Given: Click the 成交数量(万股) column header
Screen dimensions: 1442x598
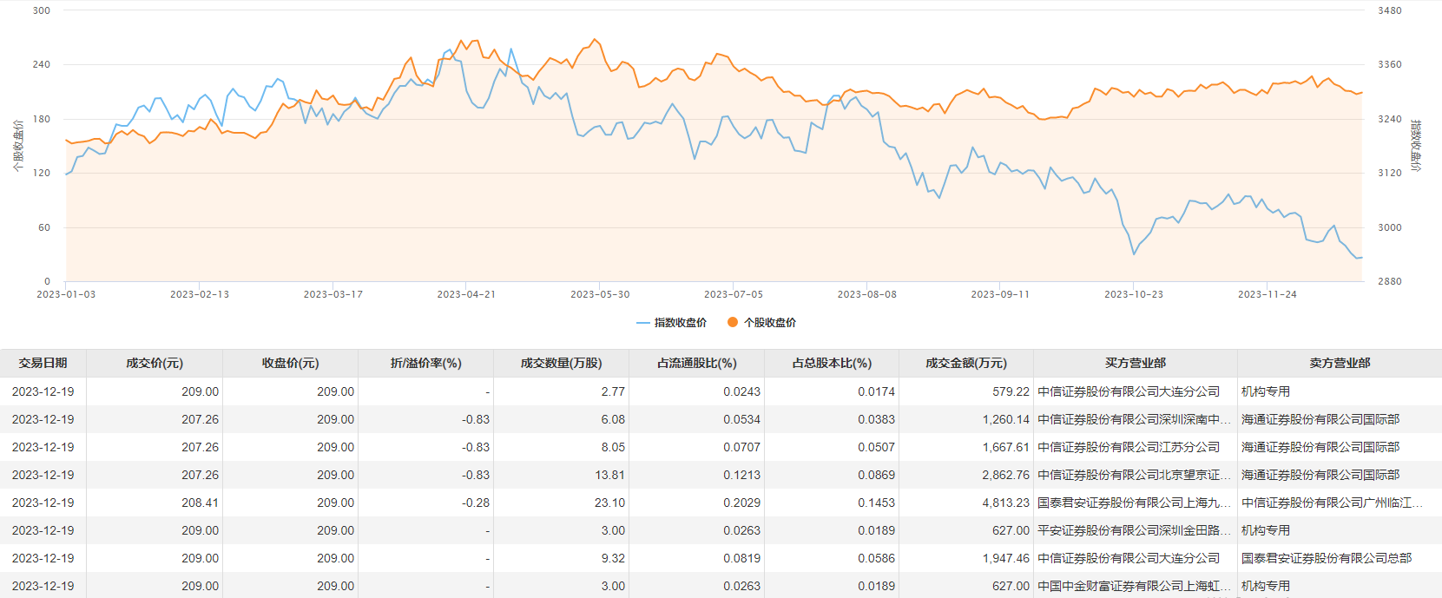Looking at the screenshot, I should [561, 363].
